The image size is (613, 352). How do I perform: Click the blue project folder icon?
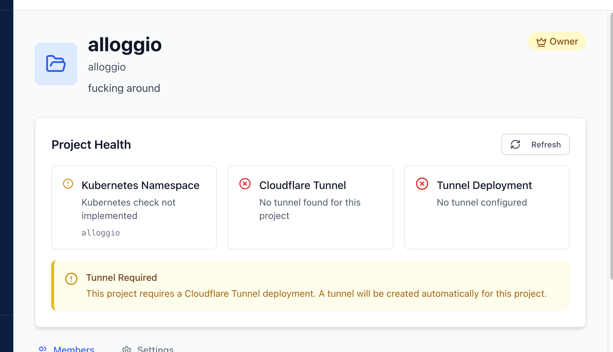point(56,64)
